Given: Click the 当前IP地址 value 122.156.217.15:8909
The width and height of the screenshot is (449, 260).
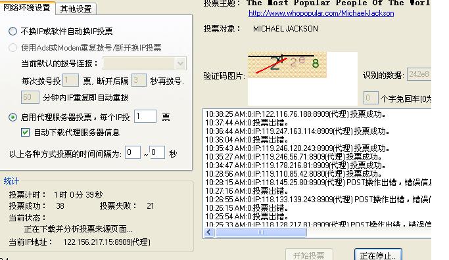Looking at the screenshot, I should (106, 242).
